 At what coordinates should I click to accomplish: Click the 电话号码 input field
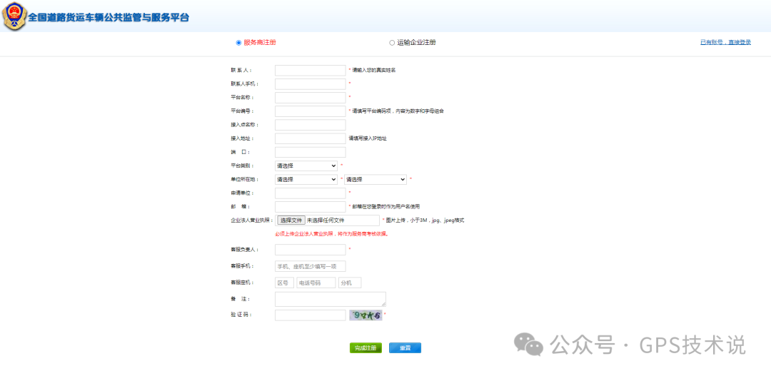[x=316, y=283]
